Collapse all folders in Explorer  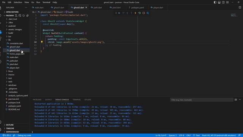click(x=27, y=16)
